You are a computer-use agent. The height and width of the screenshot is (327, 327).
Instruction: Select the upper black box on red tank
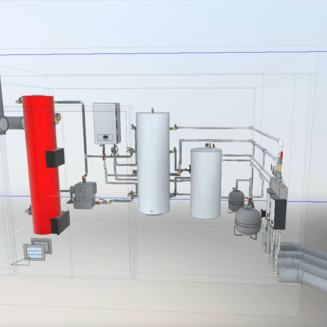pyautogui.click(x=55, y=158)
